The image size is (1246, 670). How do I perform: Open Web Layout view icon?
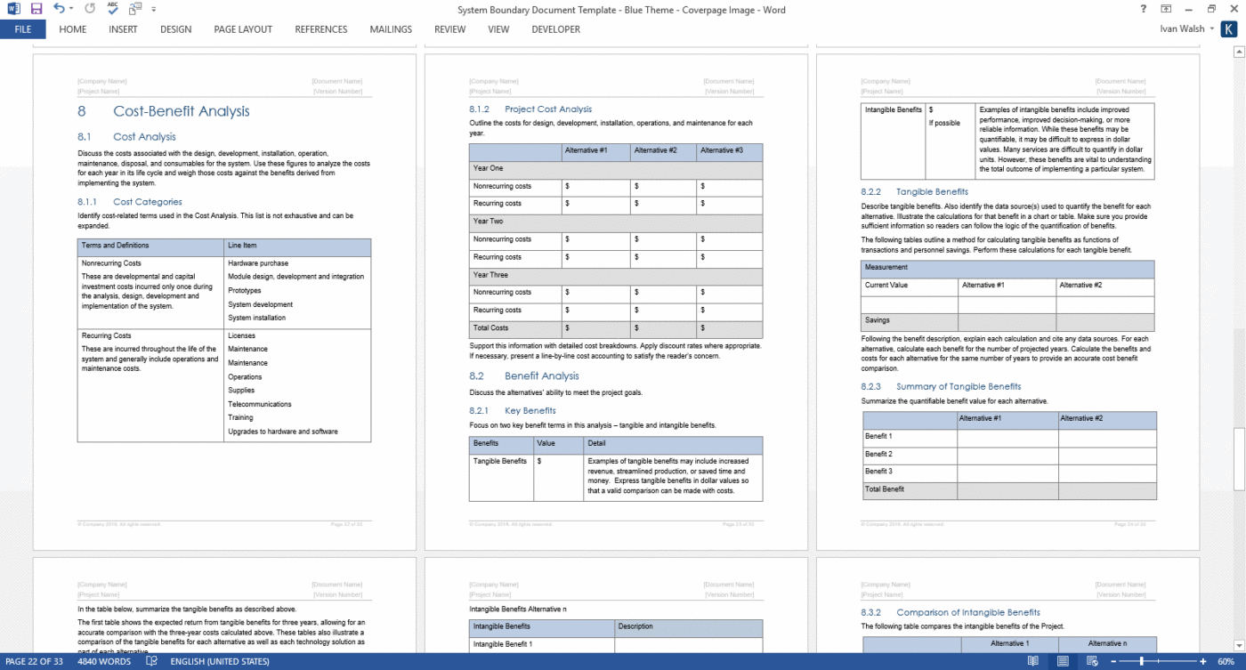[x=1092, y=662]
